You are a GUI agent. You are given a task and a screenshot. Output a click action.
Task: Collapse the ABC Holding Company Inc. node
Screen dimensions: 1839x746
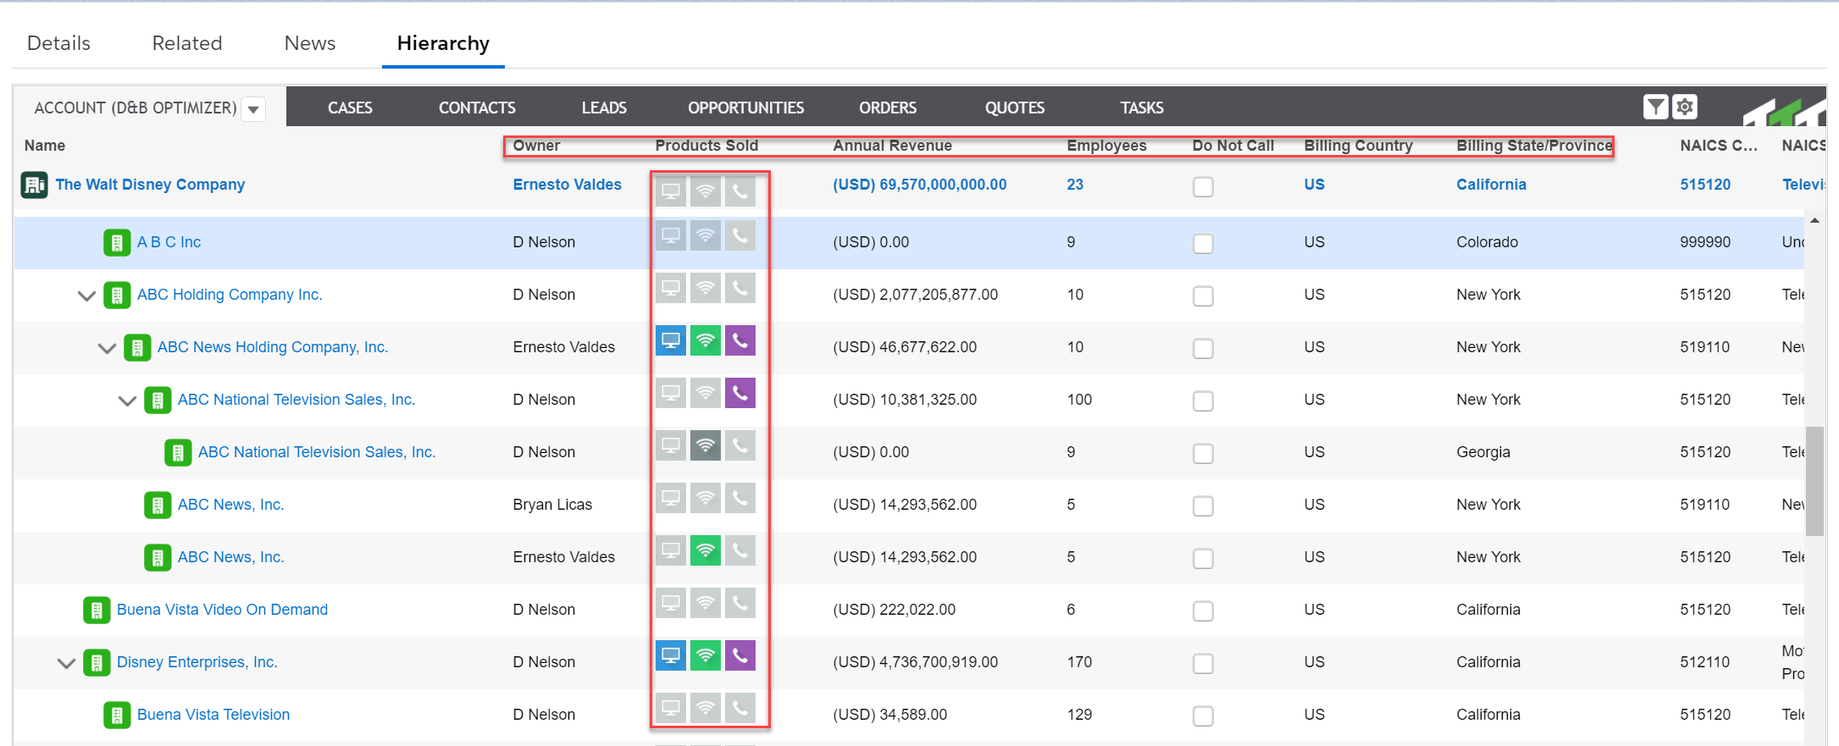pyautogui.click(x=86, y=296)
